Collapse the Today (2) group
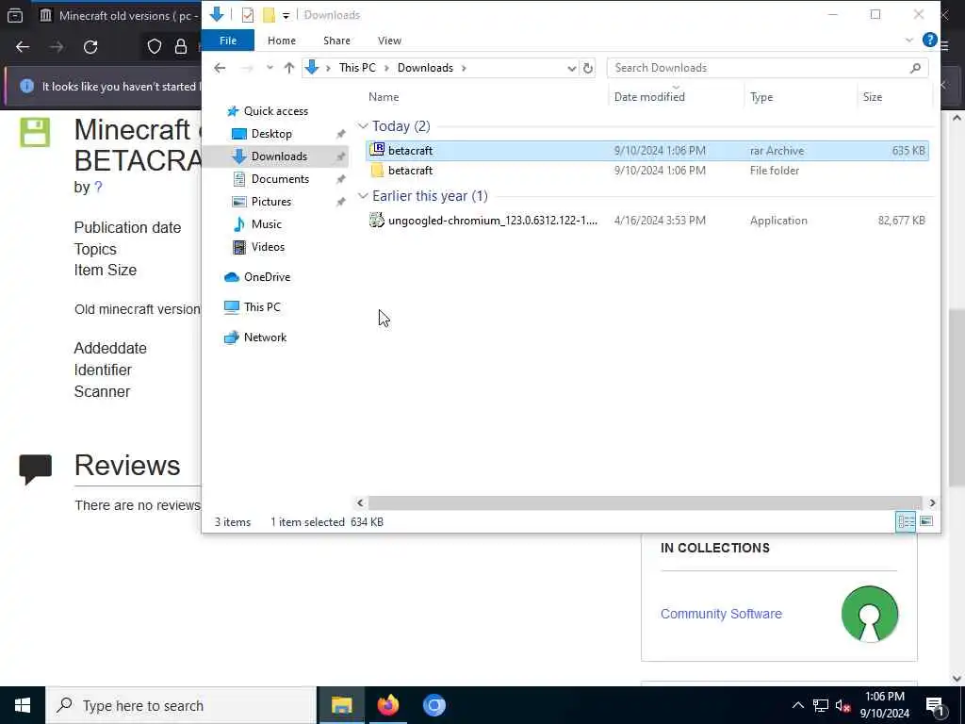This screenshot has width=965, height=724. (x=363, y=126)
